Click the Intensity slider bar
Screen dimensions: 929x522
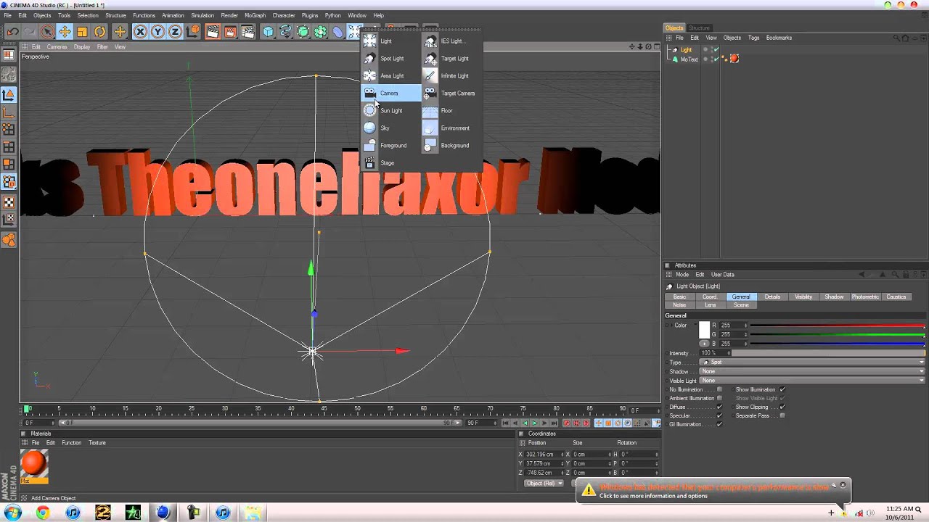tap(827, 353)
